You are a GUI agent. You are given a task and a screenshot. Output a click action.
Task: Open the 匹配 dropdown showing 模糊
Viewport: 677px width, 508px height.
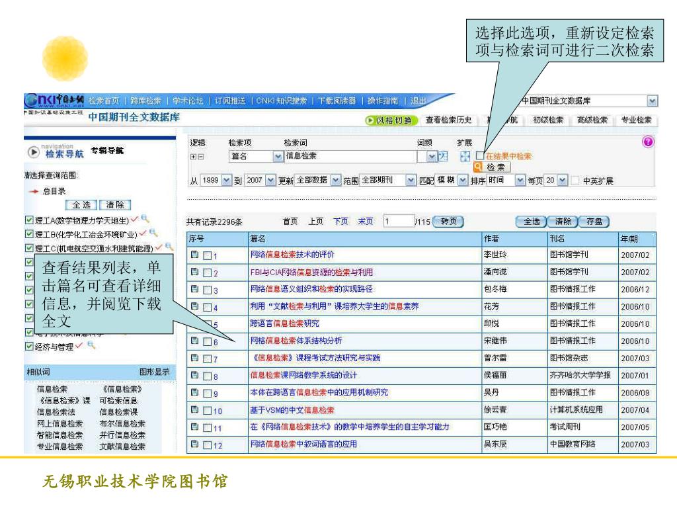coord(462,180)
